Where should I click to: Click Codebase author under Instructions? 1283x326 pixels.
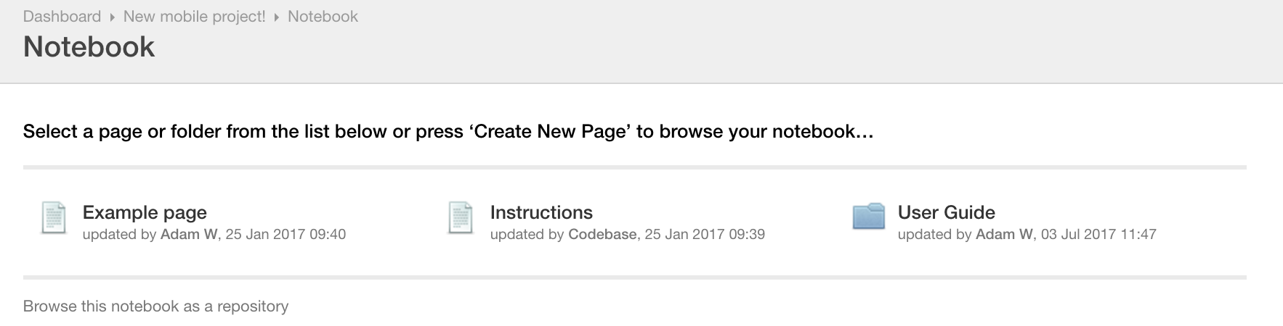[x=602, y=234]
